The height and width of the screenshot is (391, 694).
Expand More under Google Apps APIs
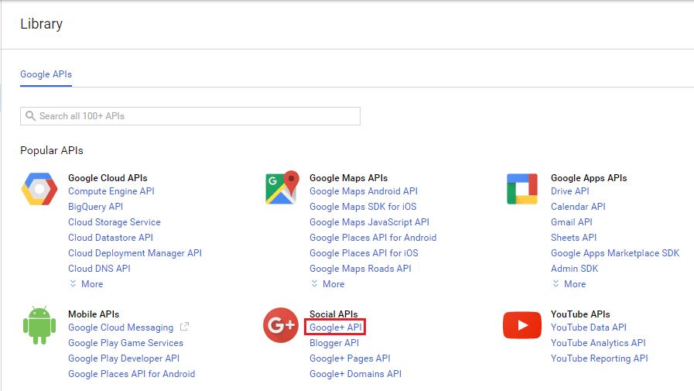tap(569, 284)
